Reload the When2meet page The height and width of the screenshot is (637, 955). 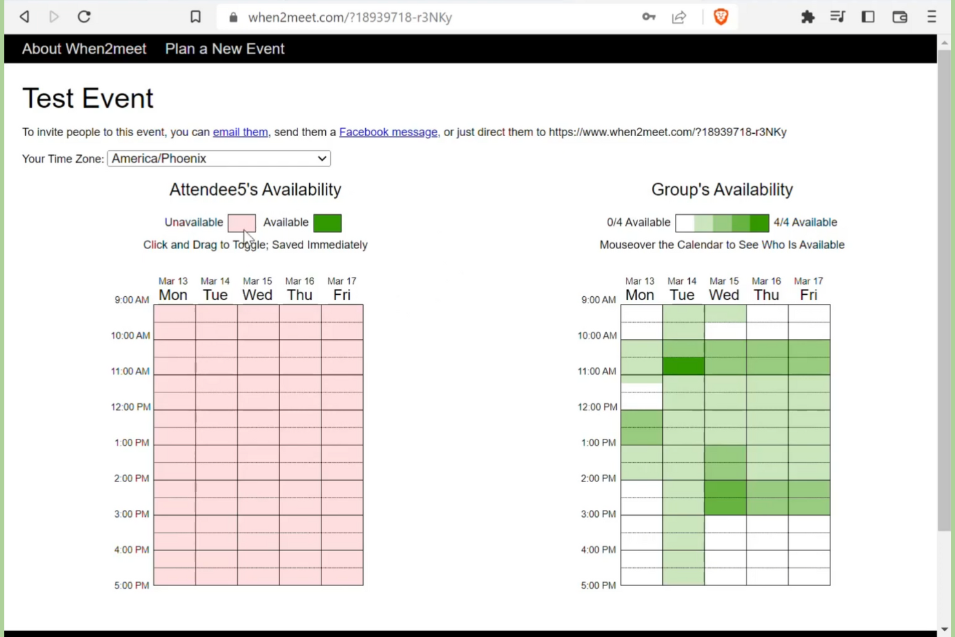coord(84,17)
